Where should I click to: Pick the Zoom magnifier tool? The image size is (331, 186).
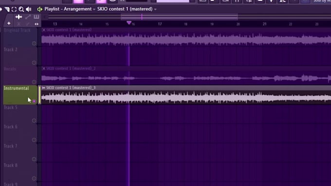coord(21,9)
